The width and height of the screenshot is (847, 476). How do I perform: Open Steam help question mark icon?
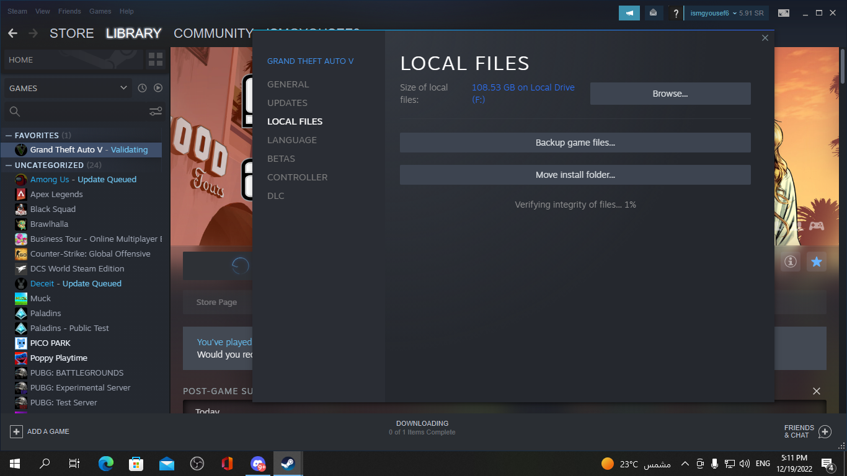click(676, 13)
